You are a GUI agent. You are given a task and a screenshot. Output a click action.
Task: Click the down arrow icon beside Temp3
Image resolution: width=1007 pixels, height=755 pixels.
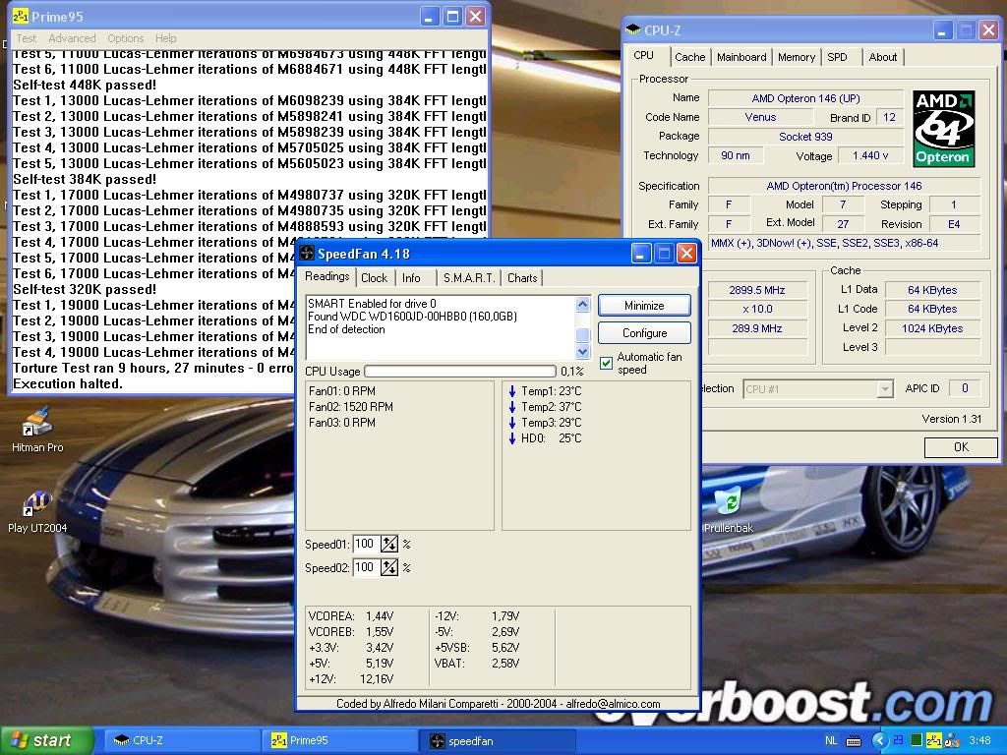tap(511, 423)
